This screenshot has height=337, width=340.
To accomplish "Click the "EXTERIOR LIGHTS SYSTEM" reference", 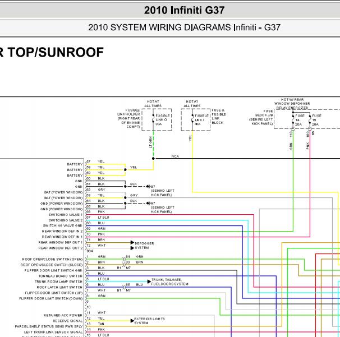I will coord(149,321).
